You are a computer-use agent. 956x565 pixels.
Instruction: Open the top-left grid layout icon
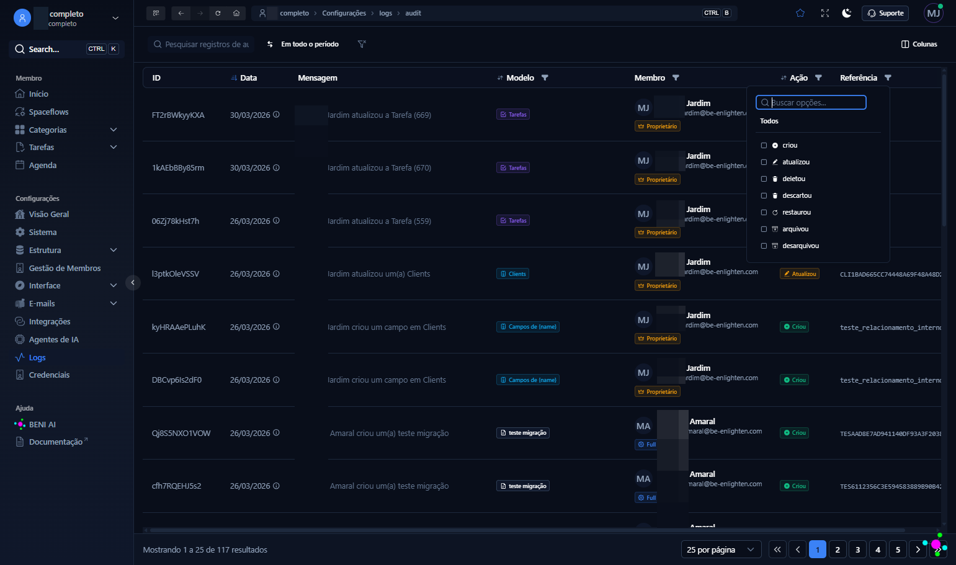coord(156,13)
